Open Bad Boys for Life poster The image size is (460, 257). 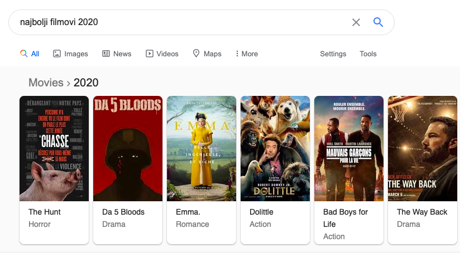pos(348,149)
